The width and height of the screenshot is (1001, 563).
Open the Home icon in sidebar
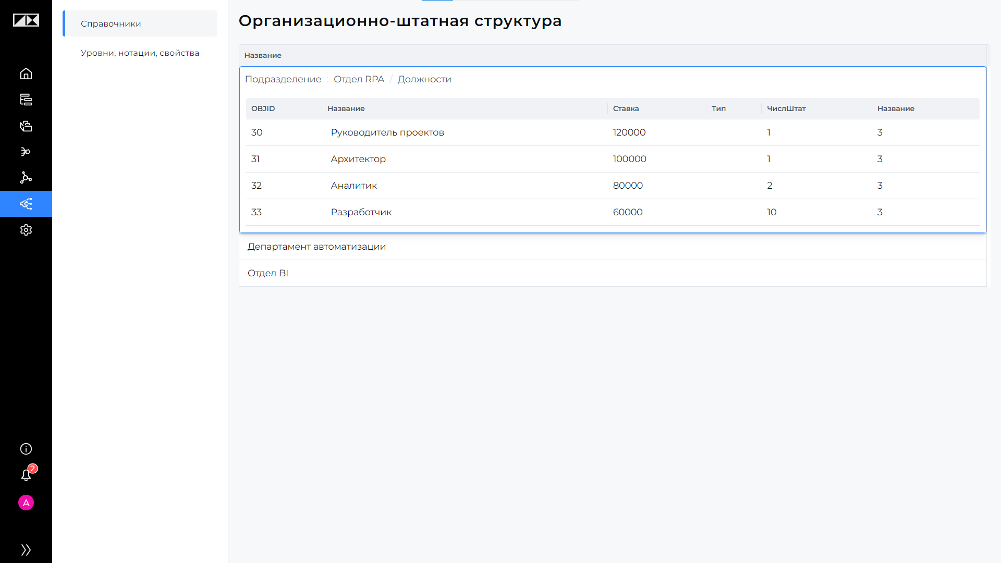(26, 74)
